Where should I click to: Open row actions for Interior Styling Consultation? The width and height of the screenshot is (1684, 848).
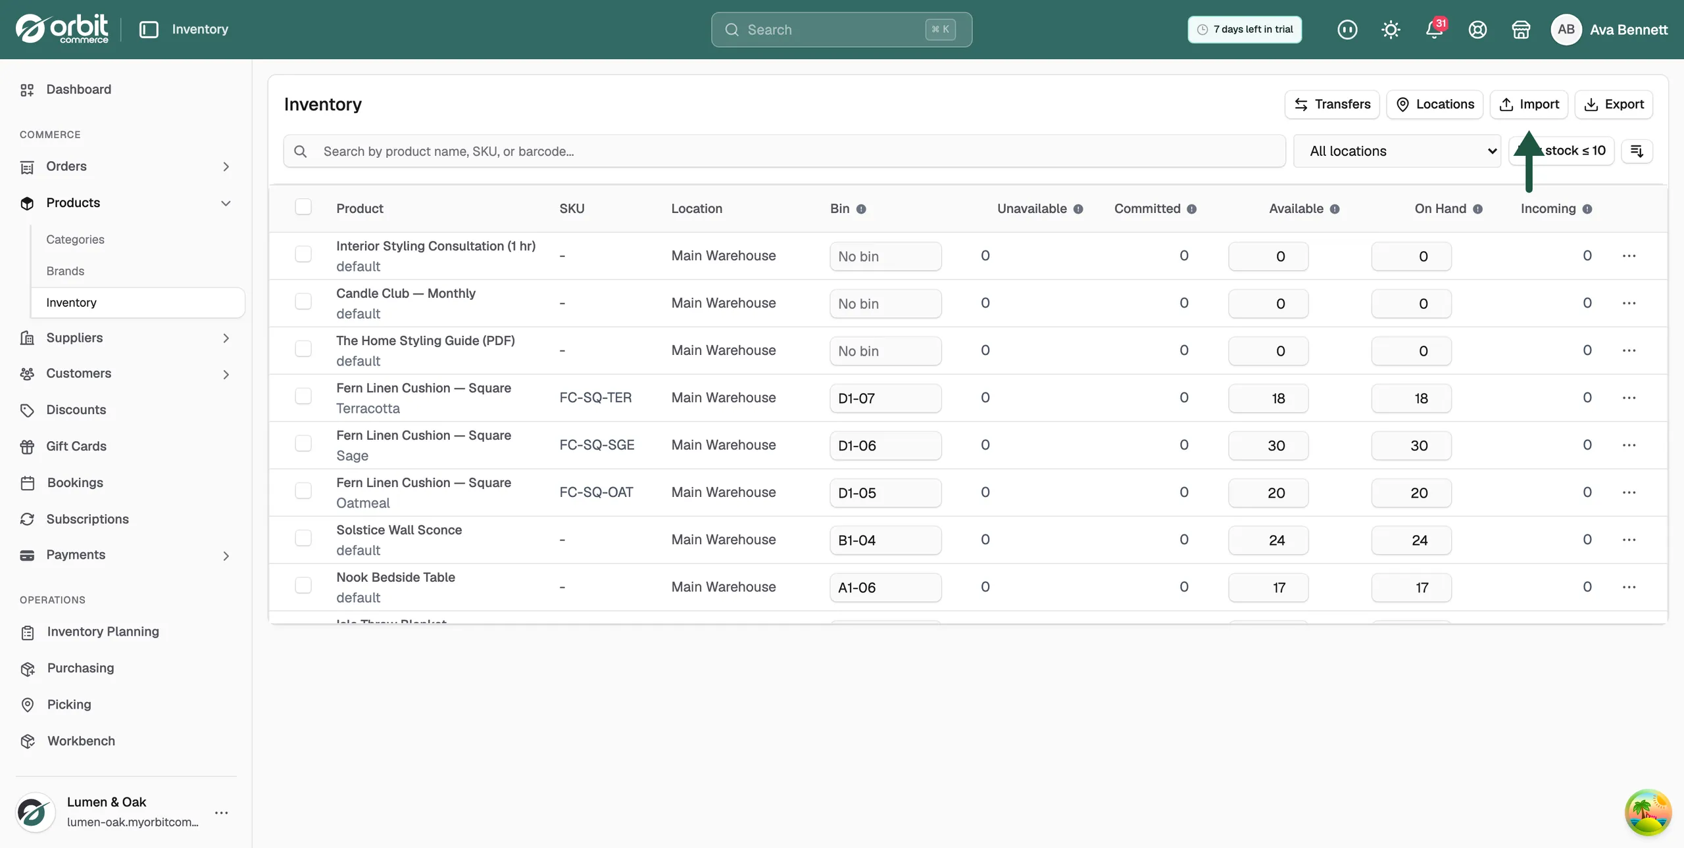click(1629, 256)
